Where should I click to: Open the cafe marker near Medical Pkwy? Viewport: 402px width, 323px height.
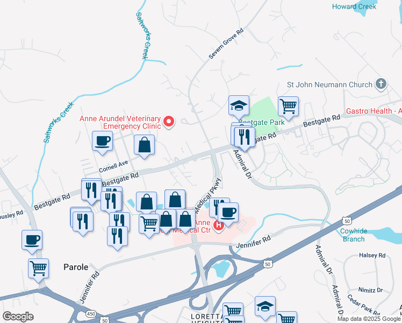pos(228,214)
